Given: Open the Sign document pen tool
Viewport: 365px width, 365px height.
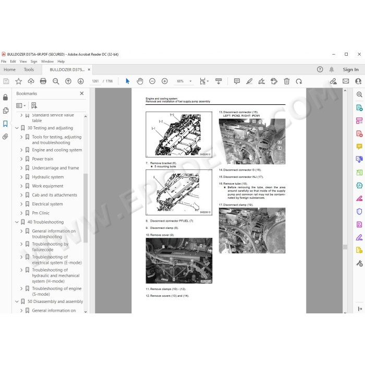Looking at the screenshot, I should [x=262, y=81].
